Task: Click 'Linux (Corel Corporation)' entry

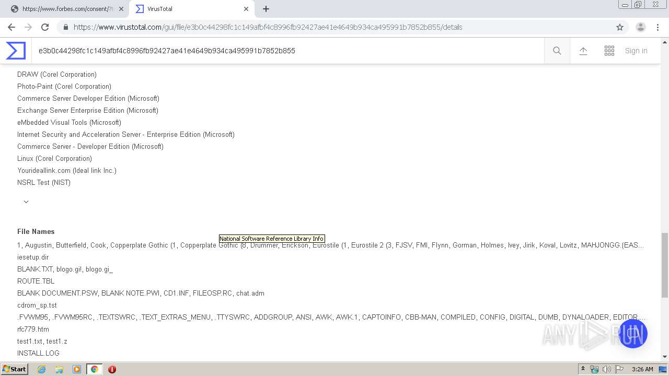Action: [54, 158]
